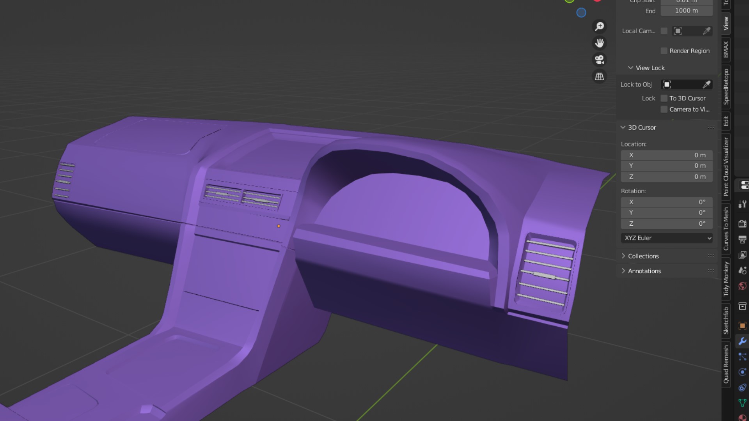Open the Sketchfab sidebar tab

[726, 320]
